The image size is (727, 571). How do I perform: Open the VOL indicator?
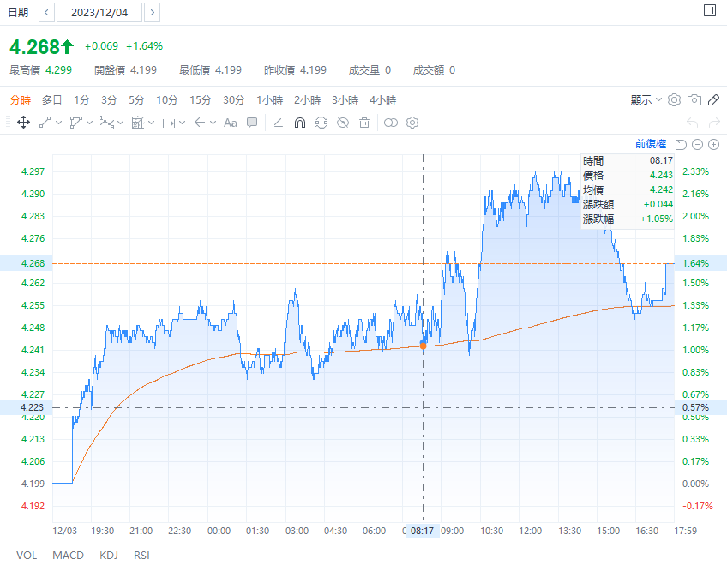(27, 556)
